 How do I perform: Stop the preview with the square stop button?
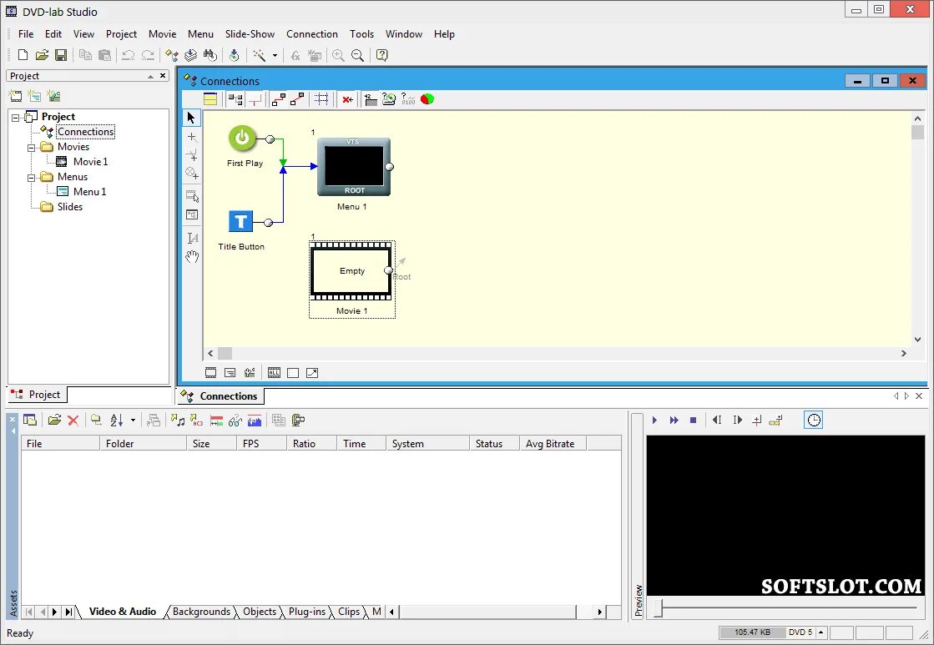point(693,421)
